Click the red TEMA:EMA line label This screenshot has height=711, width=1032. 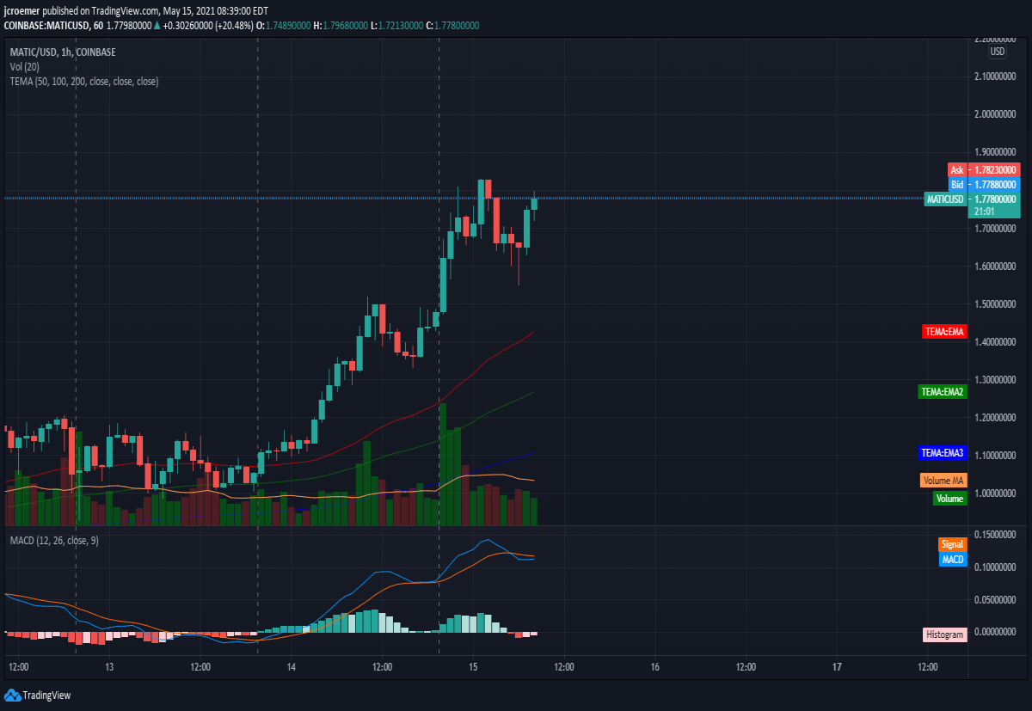tap(943, 331)
